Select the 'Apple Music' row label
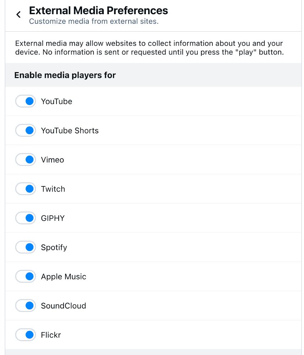The height and width of the screenshot is (355, 304). pos(64,277)
